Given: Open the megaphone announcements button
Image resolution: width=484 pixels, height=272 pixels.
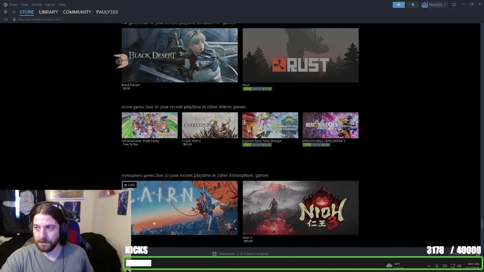Looking at the screenshot, I should 399,5.
